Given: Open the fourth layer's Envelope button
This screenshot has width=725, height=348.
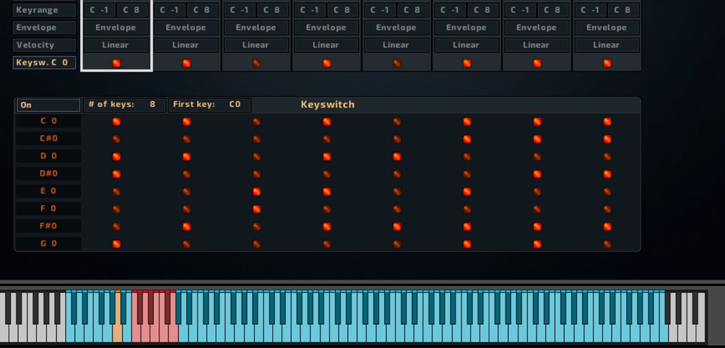Looking at the screenshot, I should coord(326,27).
